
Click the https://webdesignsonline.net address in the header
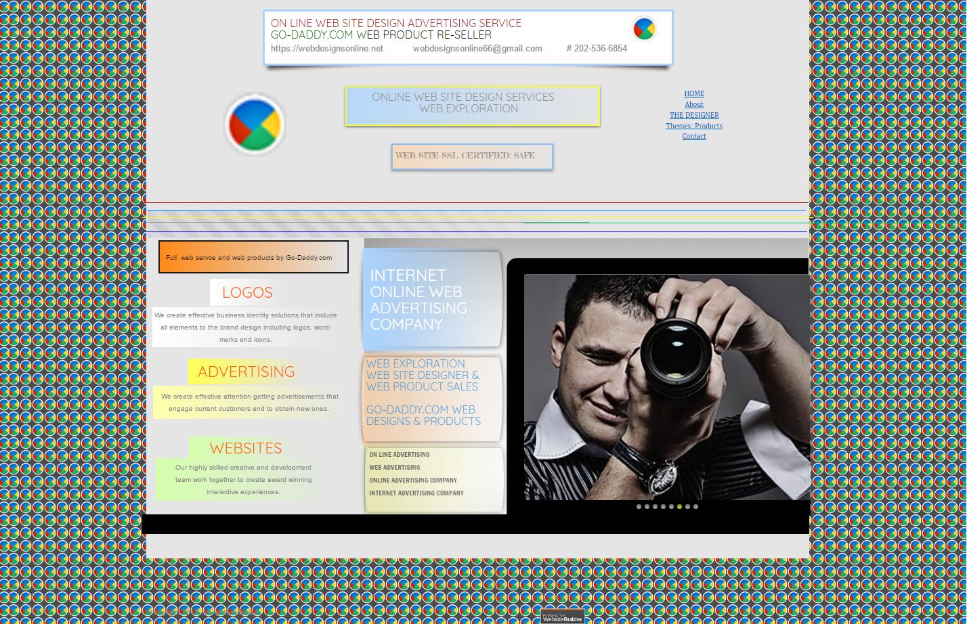[327, 49]
